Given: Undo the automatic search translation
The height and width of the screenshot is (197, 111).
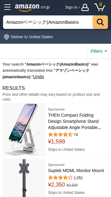Looking at the screenshot, I should [39, 77].
